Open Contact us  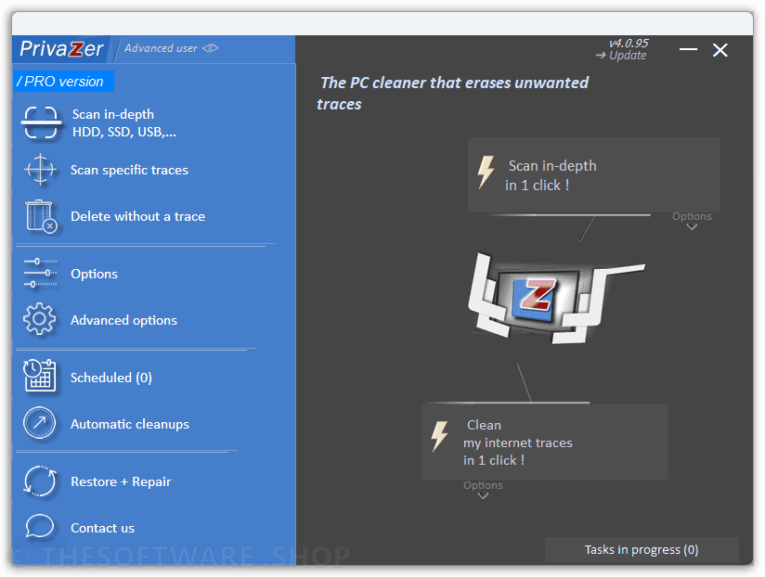coord(102,528)
